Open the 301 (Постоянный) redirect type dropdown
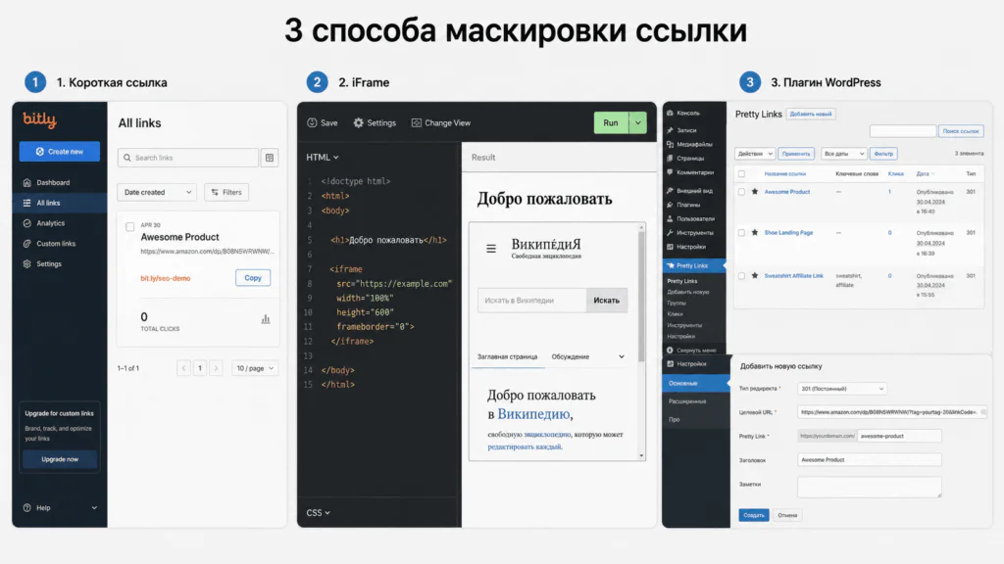 tap(842, 389)
